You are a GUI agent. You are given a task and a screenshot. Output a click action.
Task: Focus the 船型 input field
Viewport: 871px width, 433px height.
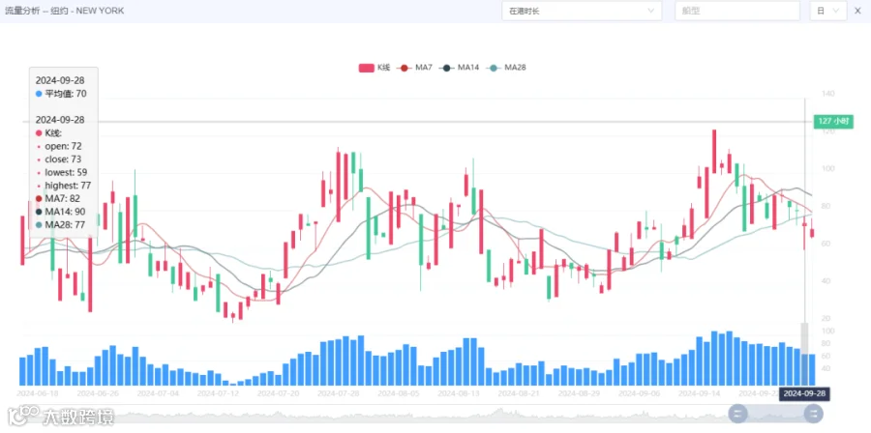(737, 11)
